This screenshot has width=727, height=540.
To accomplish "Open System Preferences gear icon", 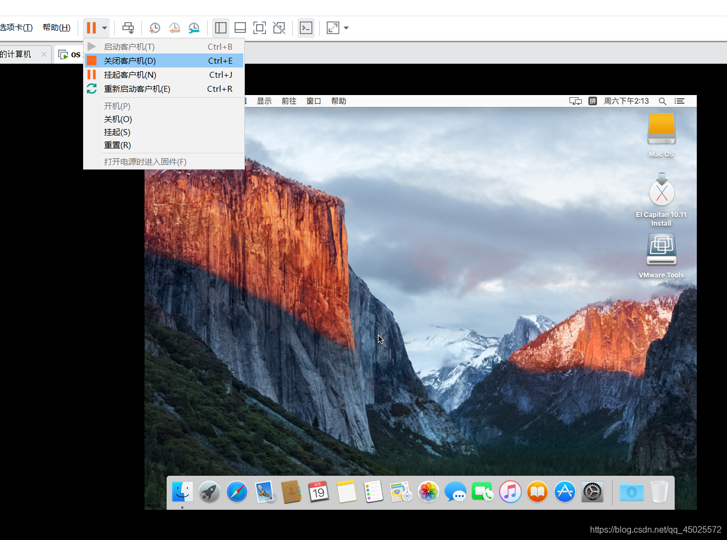I will click(x=592, y=492).
